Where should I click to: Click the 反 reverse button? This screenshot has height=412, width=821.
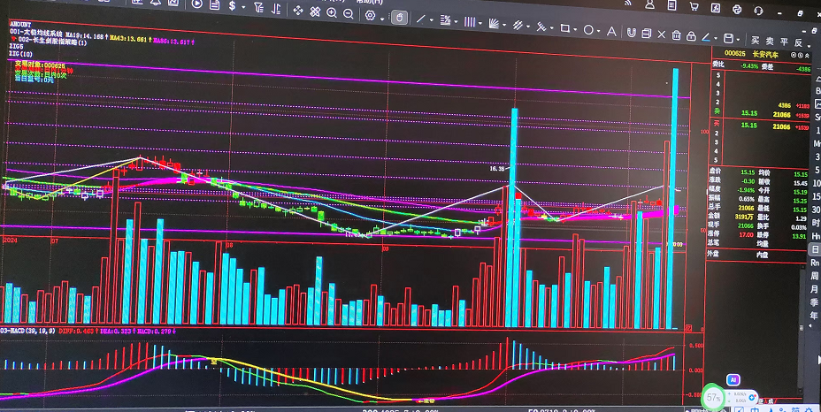799,43
